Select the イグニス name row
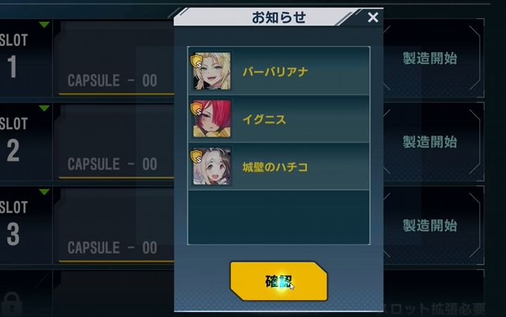 279,119
